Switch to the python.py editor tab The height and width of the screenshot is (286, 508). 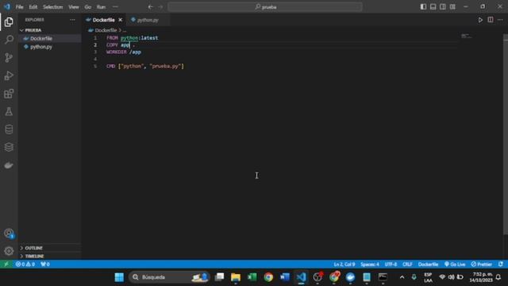click(x=148, y=20)
